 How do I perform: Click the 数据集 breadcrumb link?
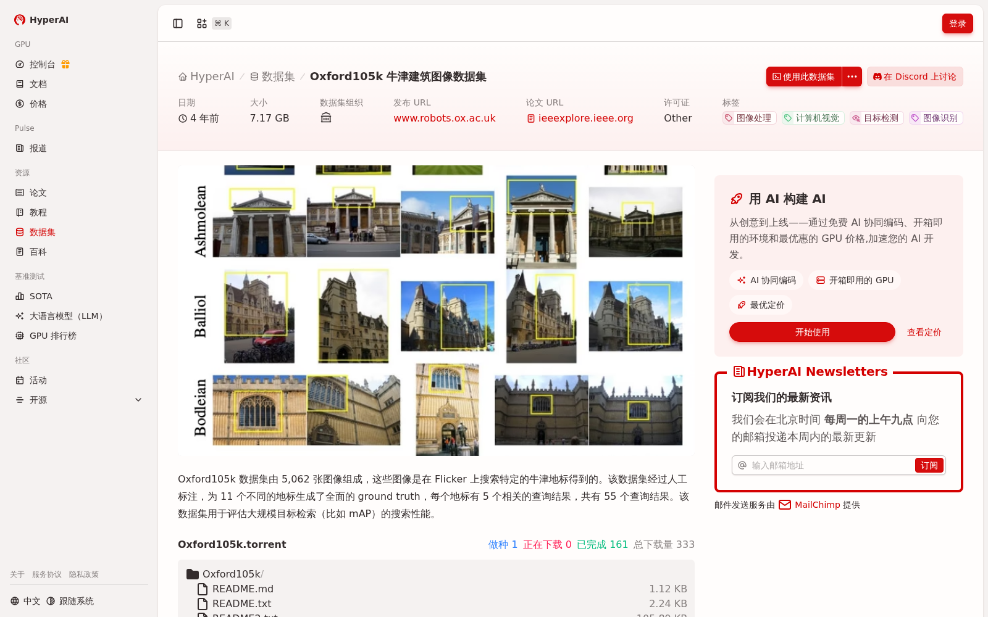tap(272, 77)
